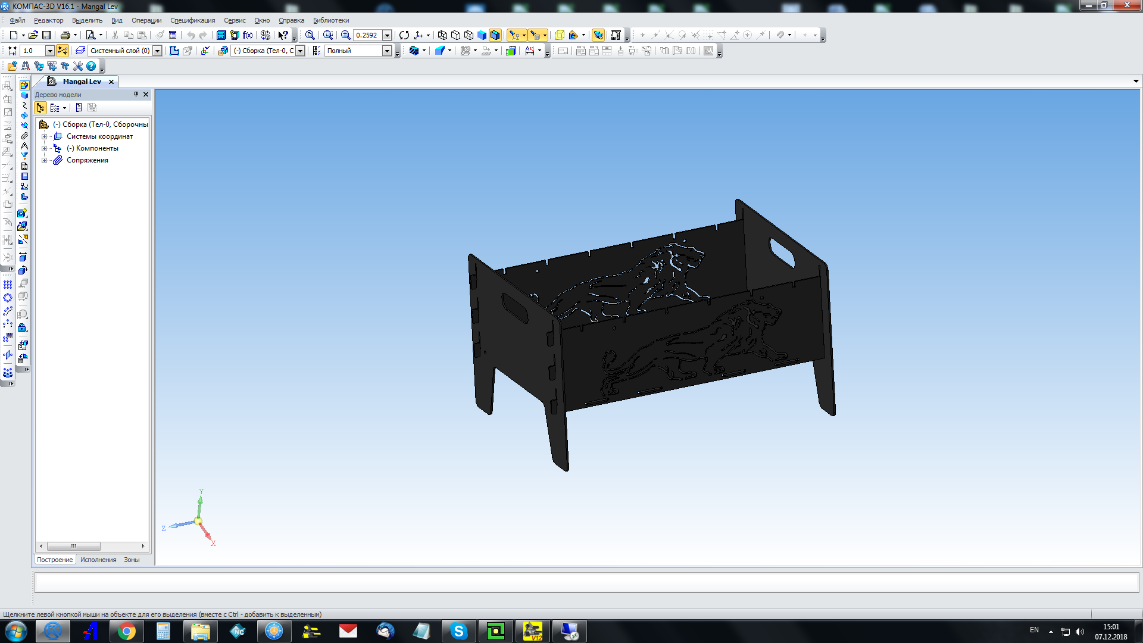1143x643 pixels.
Task: Toggle Shaded with edges display mode
Action: [495, 35]
